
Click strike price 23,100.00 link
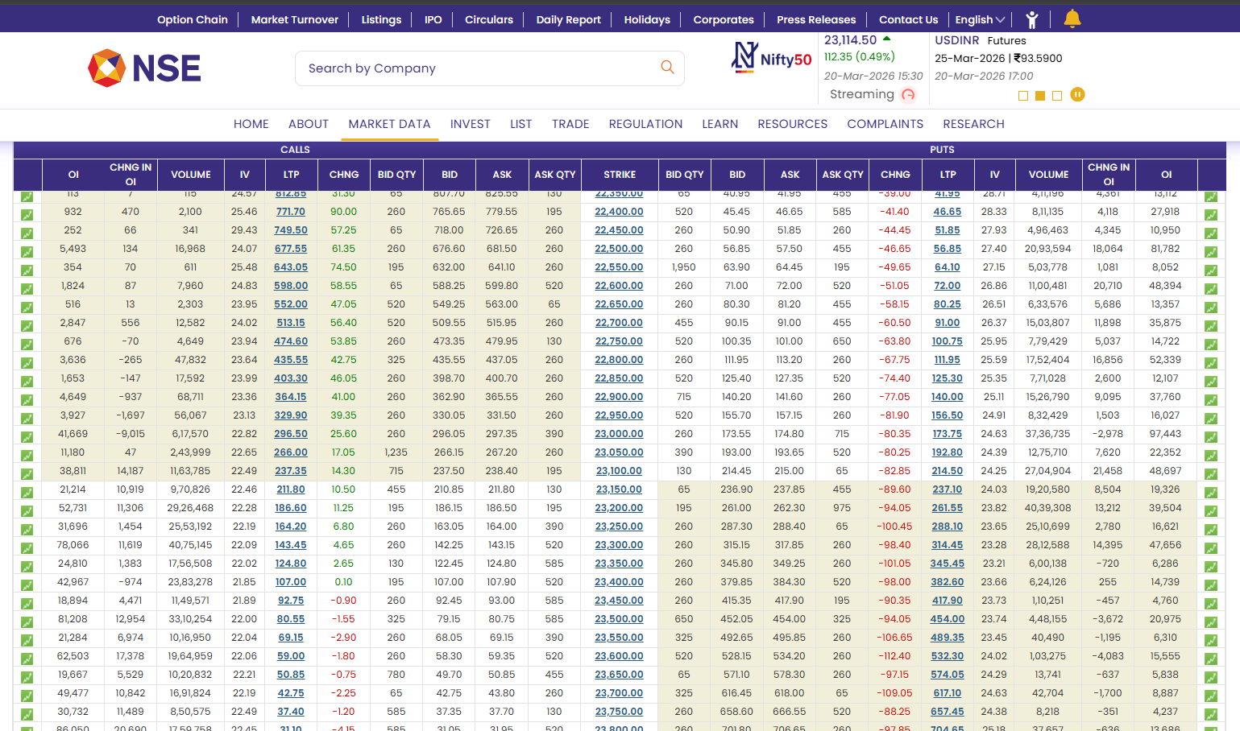coord(619,471)
